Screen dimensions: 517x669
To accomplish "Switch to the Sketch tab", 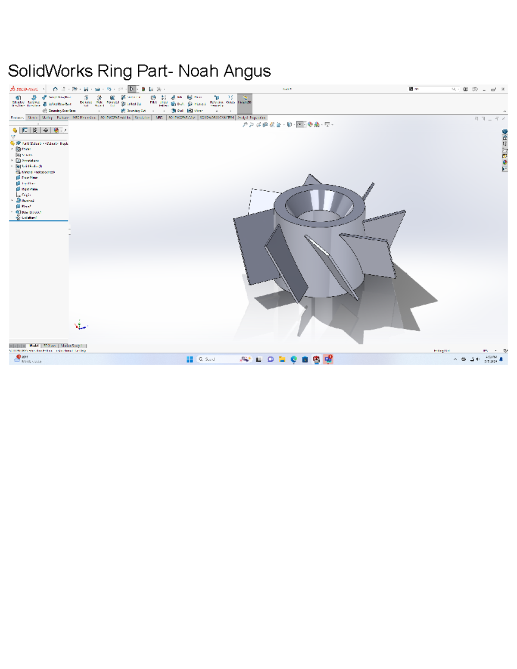I will coord(33,118).
